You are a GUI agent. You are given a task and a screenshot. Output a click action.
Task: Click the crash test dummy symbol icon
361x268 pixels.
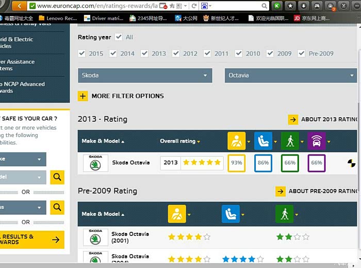coord(352,163)
